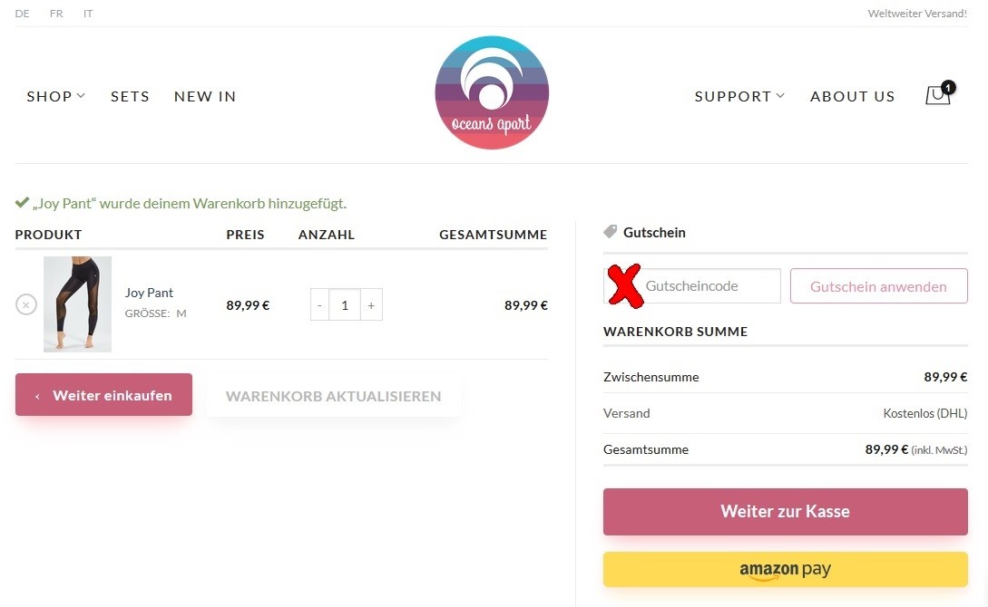Click the Weiter zur Kasse button
Image resolution: width=988 pixels, height=607 pixels.
pyautogui.click(x=785, y=511)
